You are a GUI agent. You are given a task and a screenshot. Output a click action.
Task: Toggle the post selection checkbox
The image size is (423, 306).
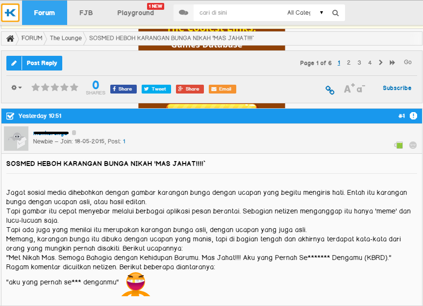coord(10,116)
